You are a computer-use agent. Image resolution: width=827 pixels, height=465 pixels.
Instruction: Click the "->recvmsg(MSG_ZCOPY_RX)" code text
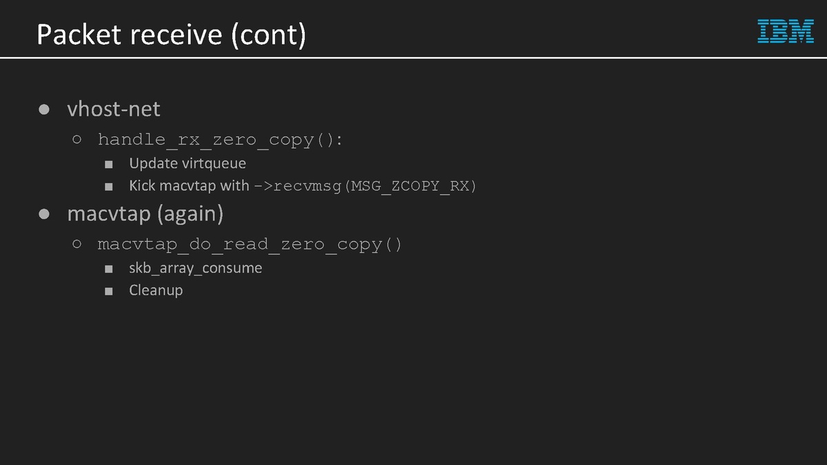click(x=365, y=186)
